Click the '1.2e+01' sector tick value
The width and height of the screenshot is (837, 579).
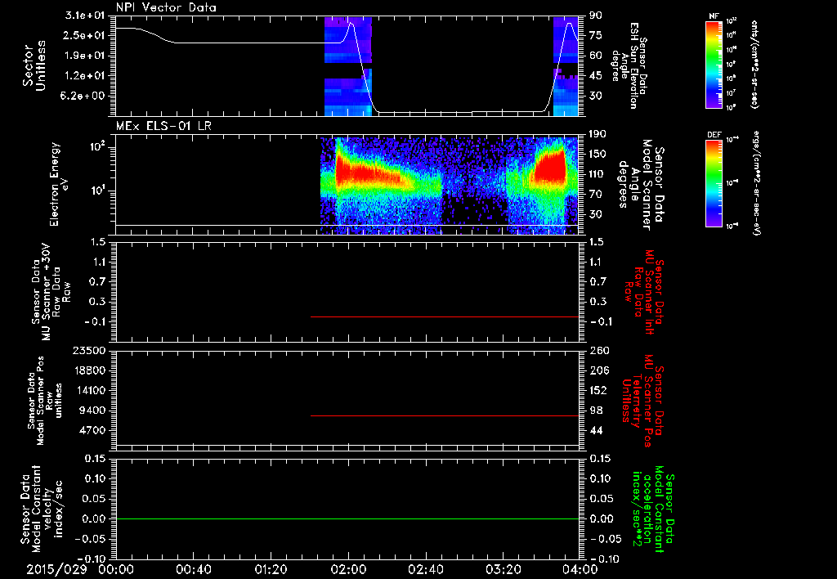click(x=85, y=76)
